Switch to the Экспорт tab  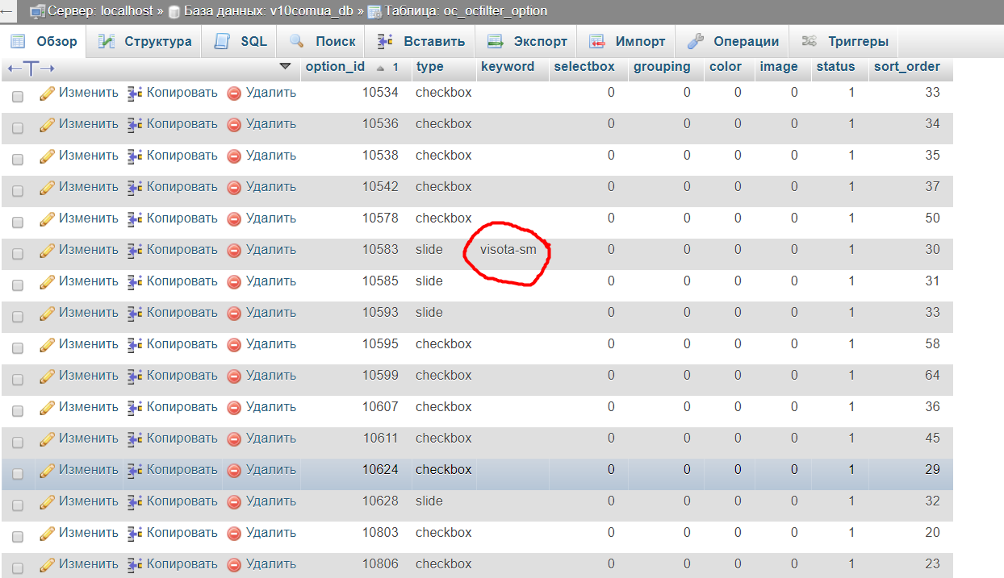tap(527, 41)
